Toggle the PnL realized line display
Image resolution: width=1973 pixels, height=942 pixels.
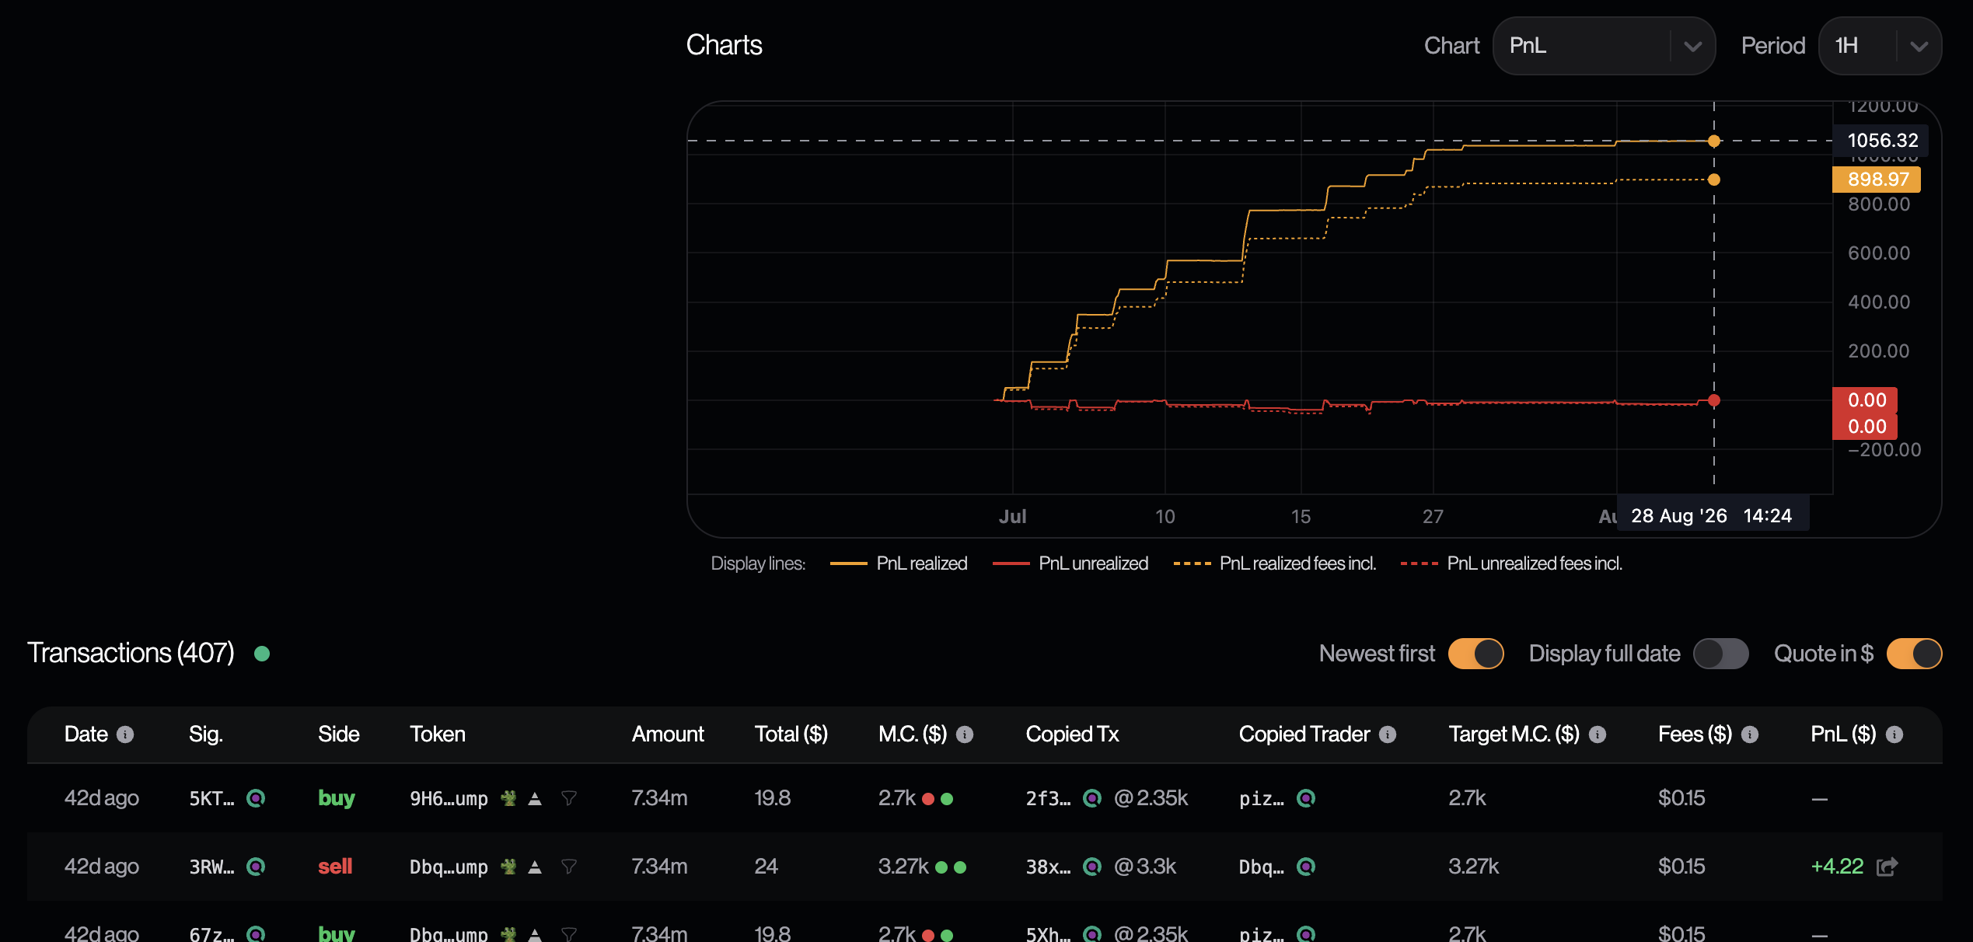899,563
